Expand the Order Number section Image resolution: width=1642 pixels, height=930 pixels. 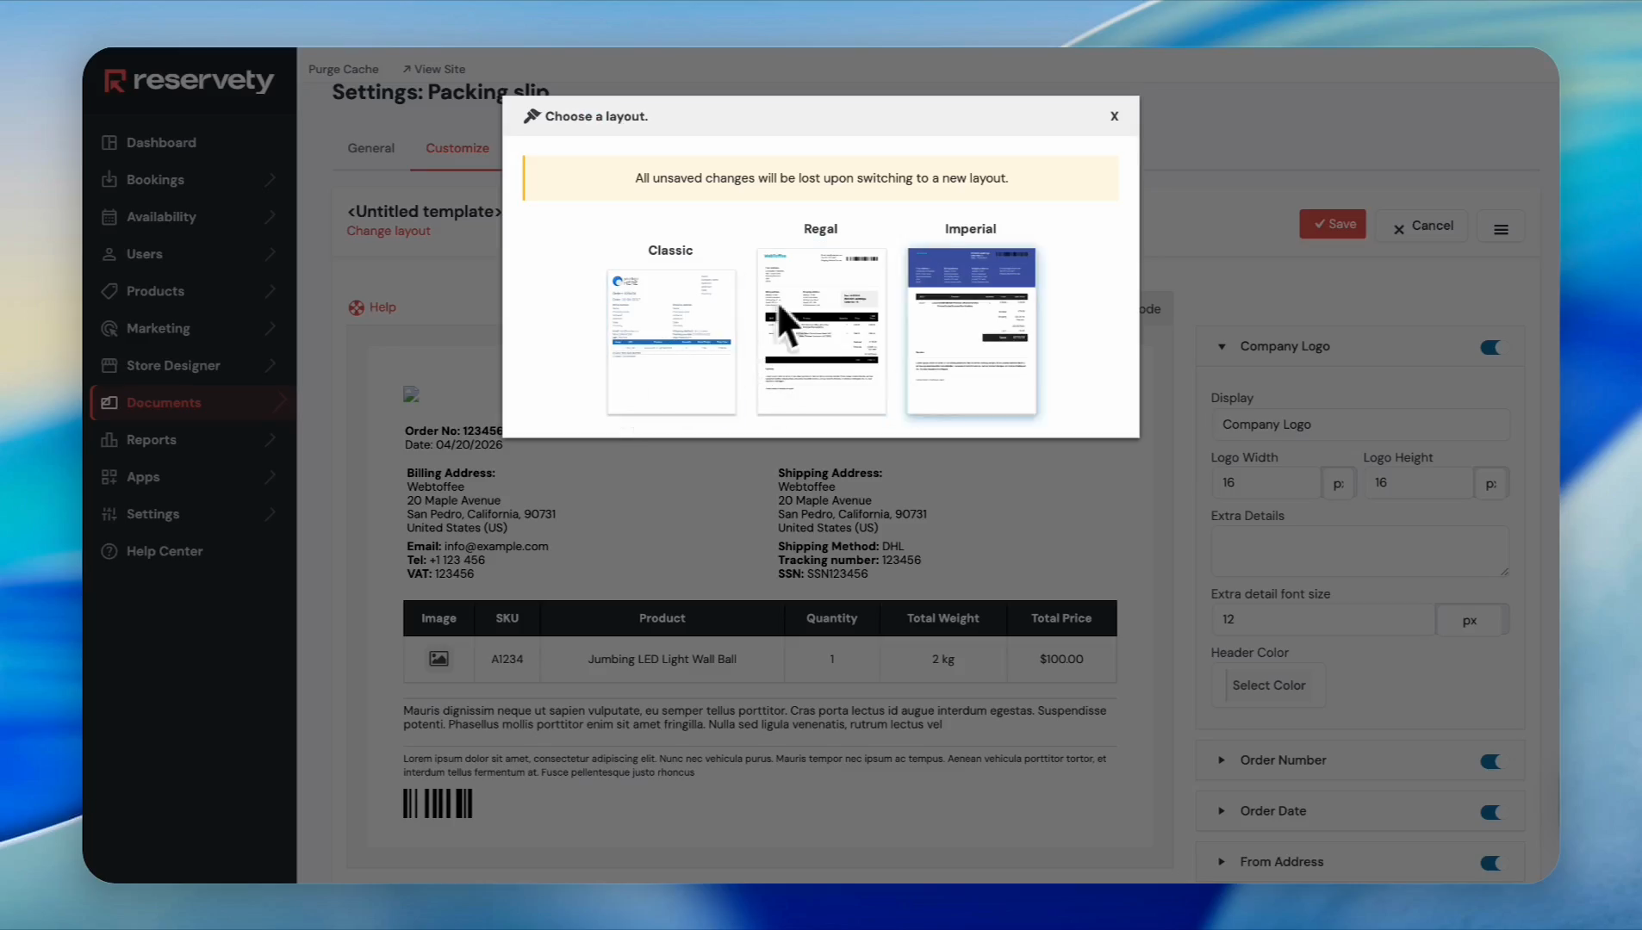[1222, 760]
